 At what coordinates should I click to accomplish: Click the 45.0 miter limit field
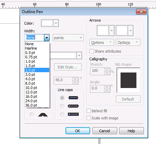point(63,81)
